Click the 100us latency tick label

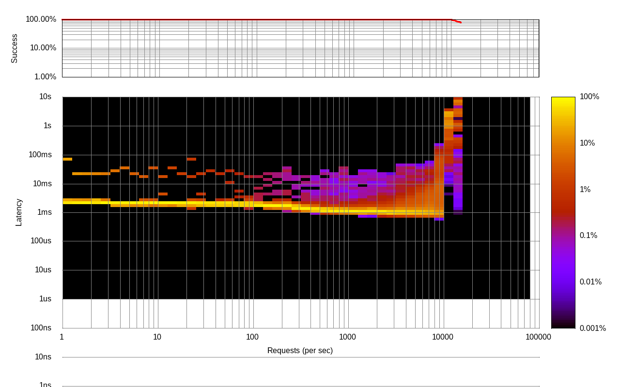click(x=41, y=241)
